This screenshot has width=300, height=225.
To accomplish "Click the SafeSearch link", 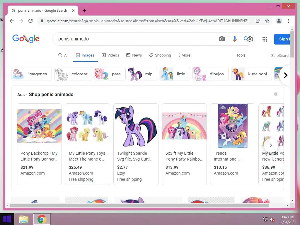I will coord(280,55).
